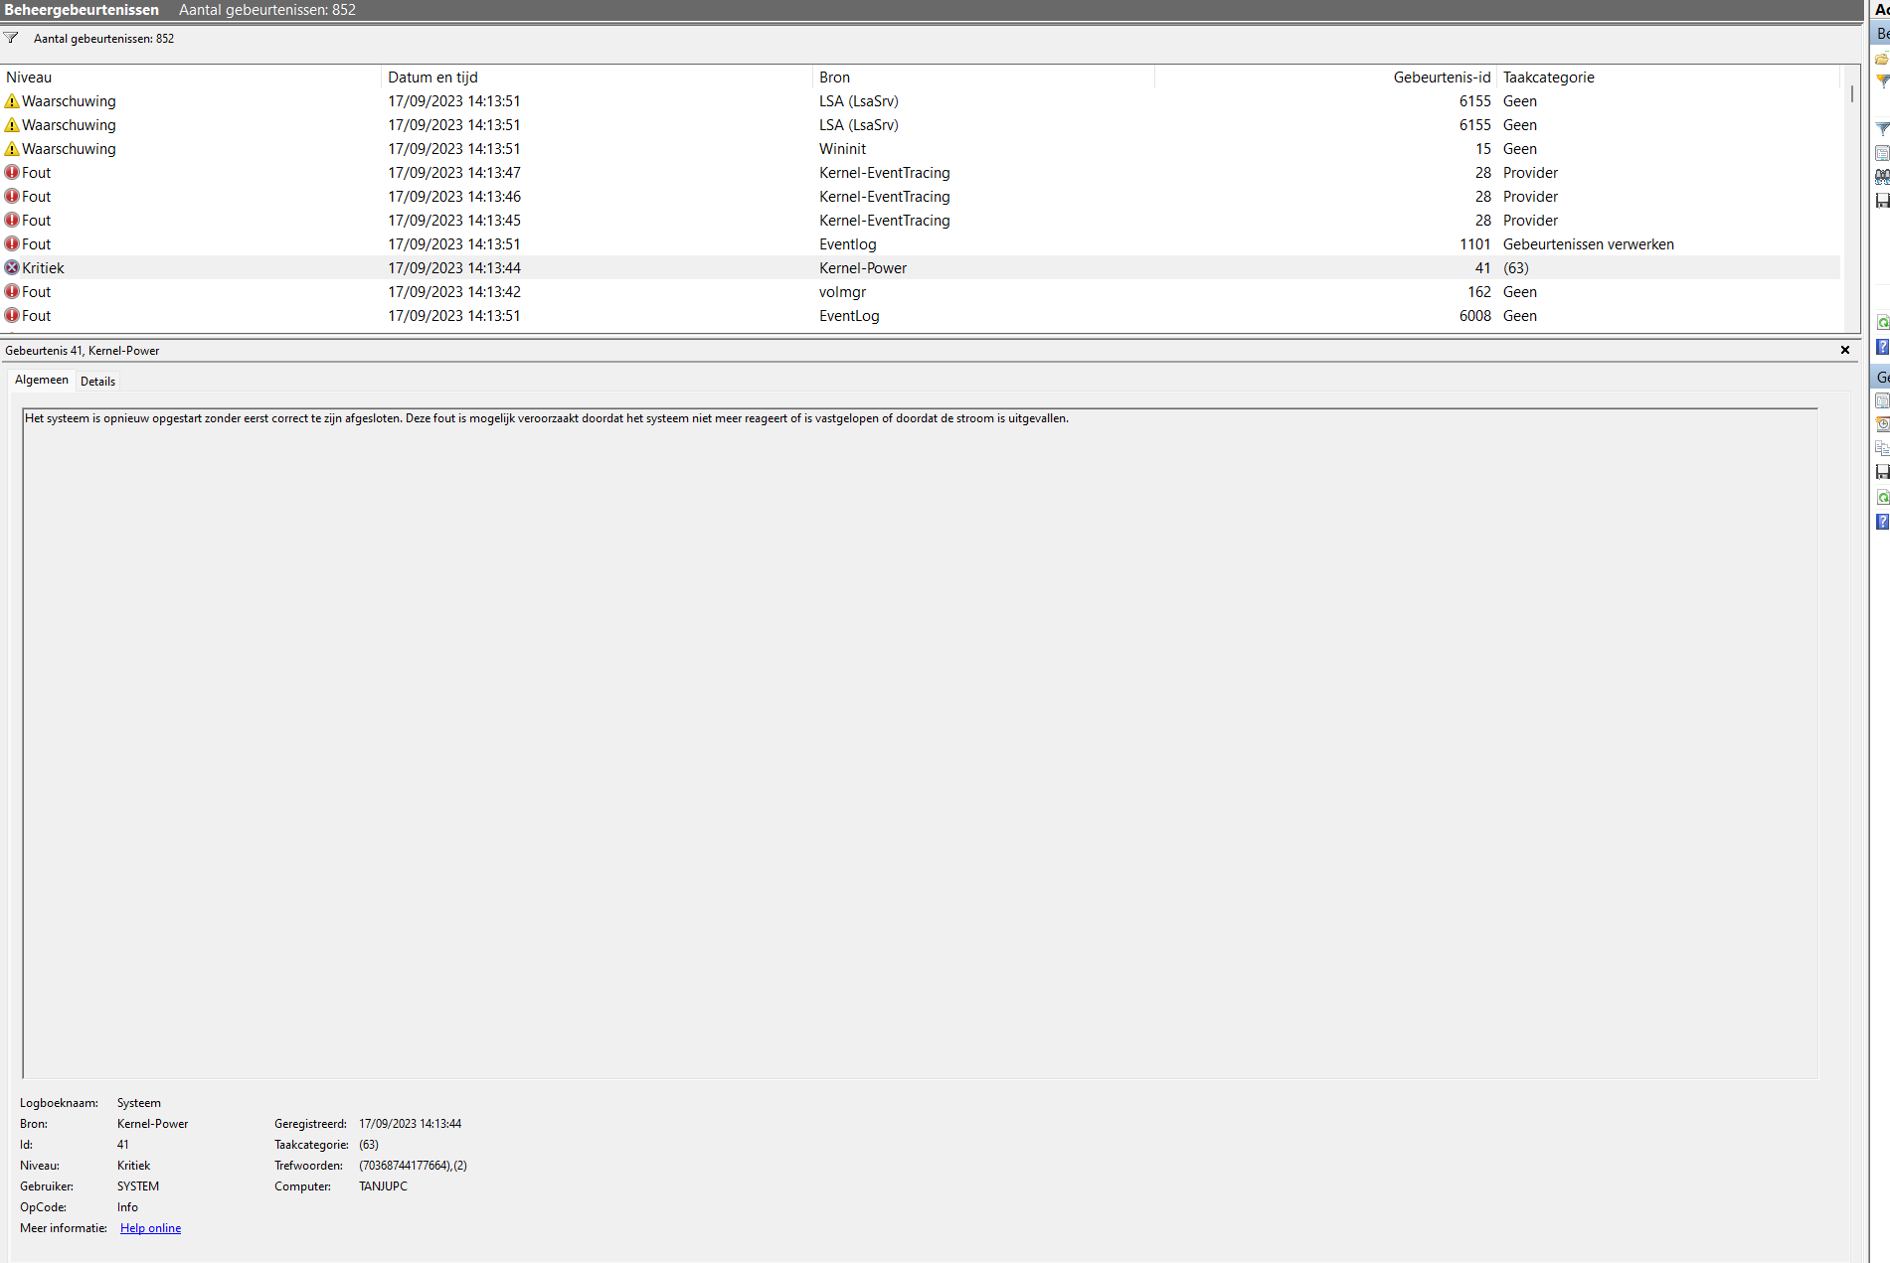Select Kernel-EventTracing row at 14:13:47
The image size is (1890, 1263).
[x=921, y=173]
